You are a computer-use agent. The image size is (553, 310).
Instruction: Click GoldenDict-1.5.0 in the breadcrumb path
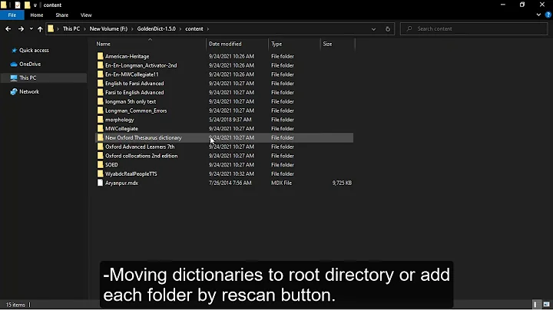coord(155,29)
